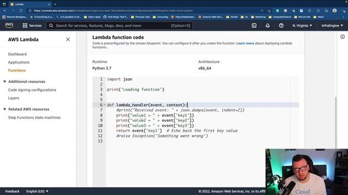The height and width of the screenshot is (195, 348).
Task: Click the browser profile avatar
Action: 334,11
